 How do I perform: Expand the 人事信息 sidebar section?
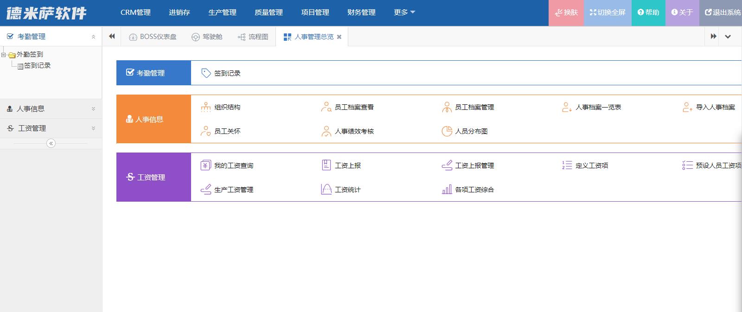click(x=51, y=109)
